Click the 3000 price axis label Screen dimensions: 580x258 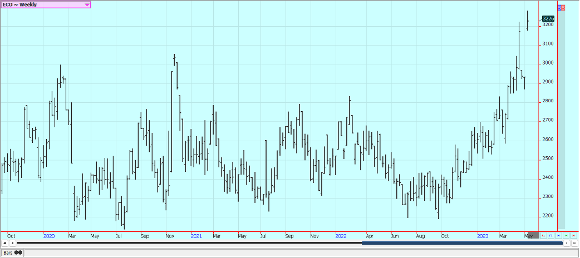[548, 63]
